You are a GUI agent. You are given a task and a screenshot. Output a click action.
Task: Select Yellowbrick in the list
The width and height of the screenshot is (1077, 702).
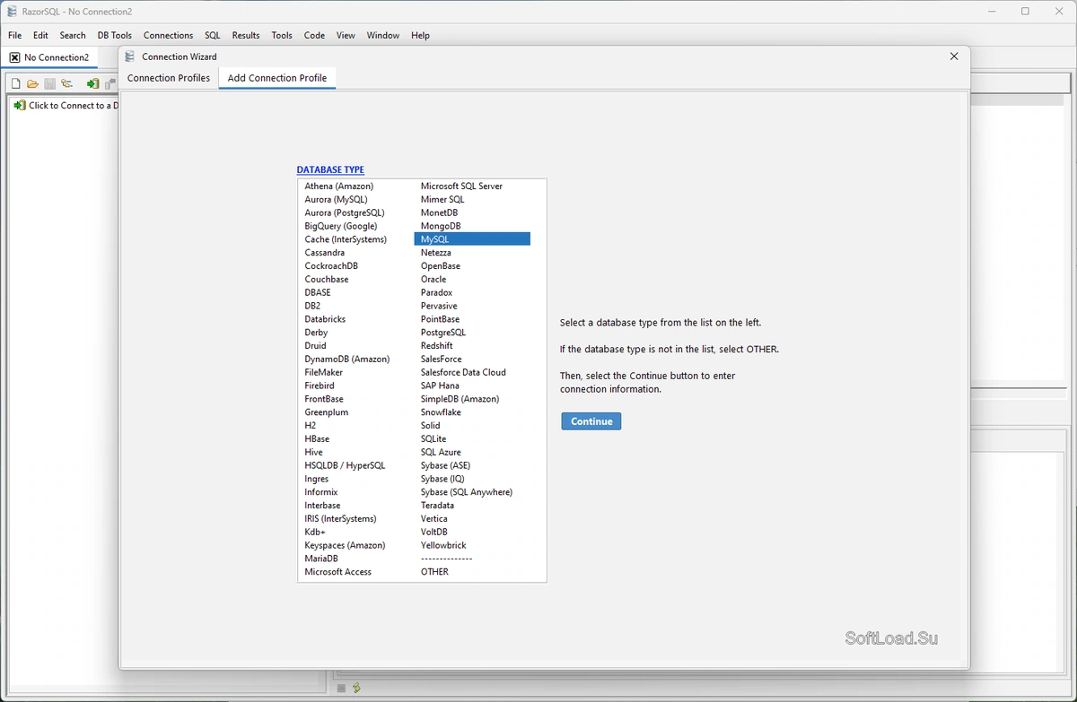[x=443, y=545]
